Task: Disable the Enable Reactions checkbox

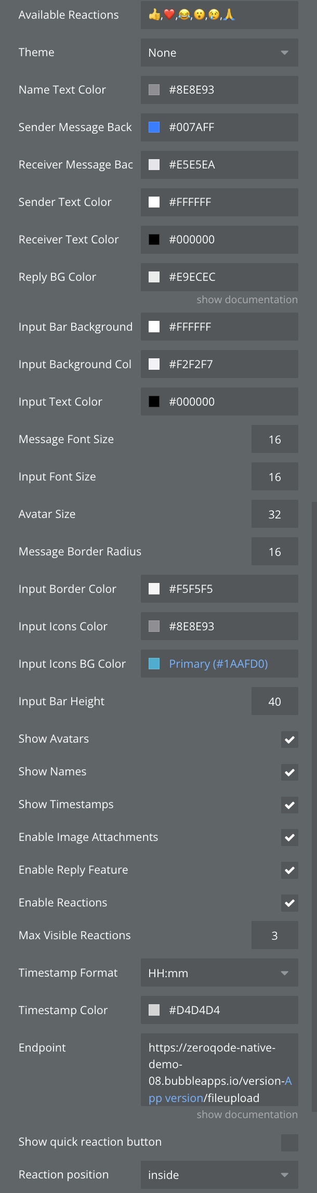Action: click(289, 903)
